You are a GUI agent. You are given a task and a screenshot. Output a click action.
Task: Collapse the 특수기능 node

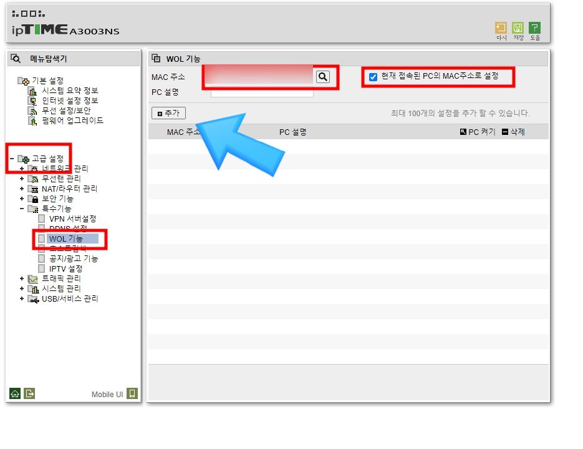coord(22,209)
